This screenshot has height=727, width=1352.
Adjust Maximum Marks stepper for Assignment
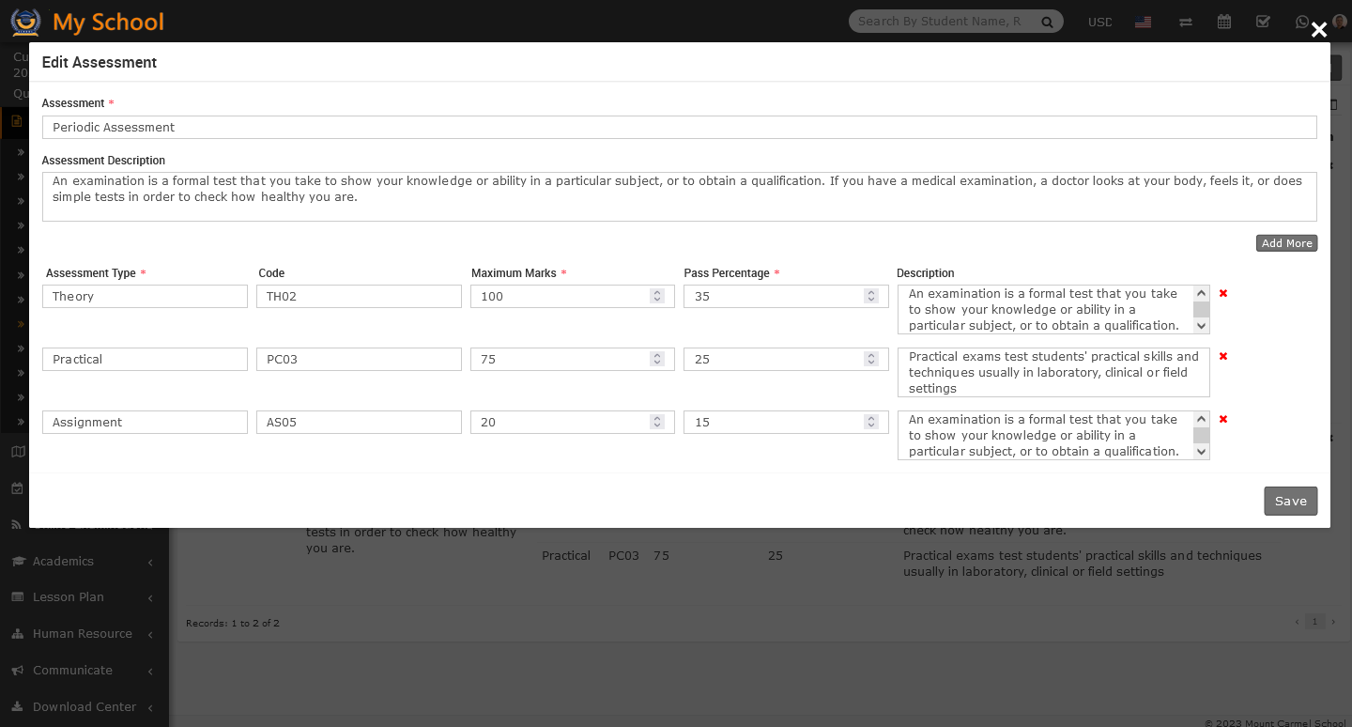(x=657, y=422)
